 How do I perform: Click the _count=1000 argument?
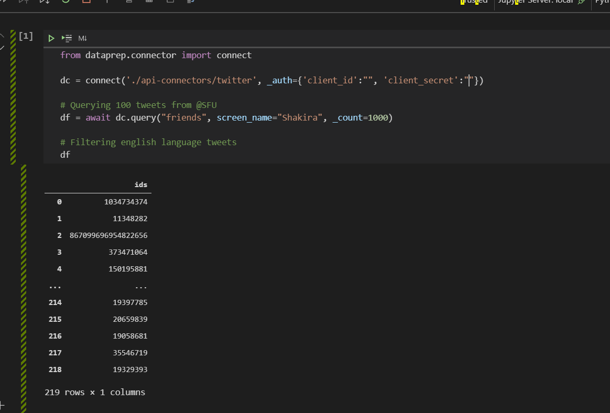click(360, 117)
